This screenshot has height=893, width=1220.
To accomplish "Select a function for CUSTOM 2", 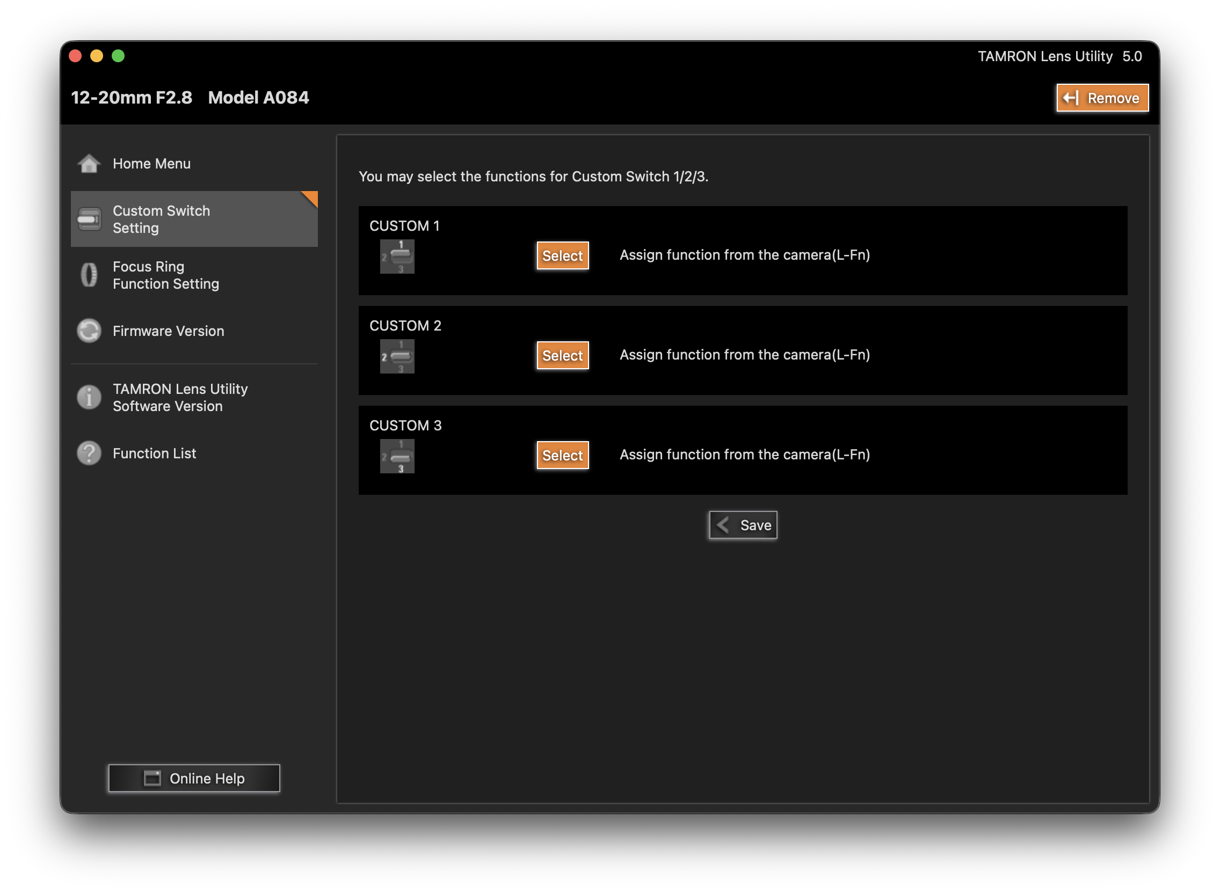I will (x=562, y=356).
